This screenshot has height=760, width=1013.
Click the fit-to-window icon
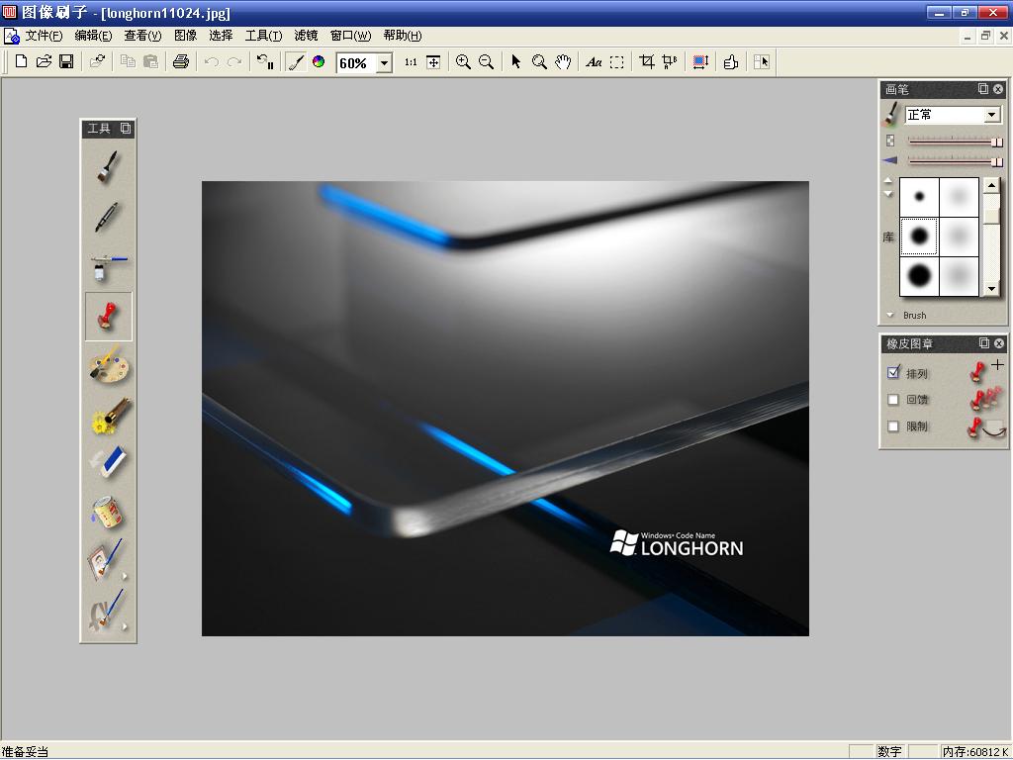[x=433, y=62]
